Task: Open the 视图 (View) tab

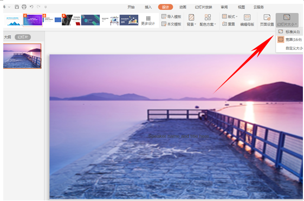Action: 241,7
